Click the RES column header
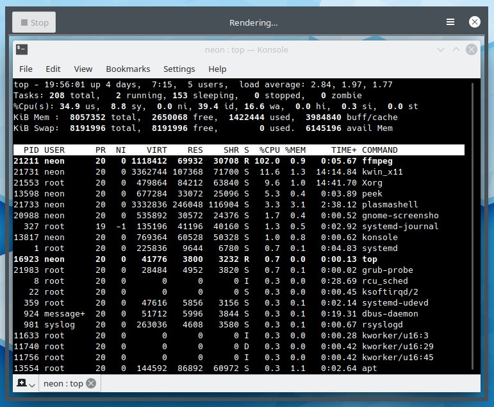The image size is (494, 407). coord(195,150)
